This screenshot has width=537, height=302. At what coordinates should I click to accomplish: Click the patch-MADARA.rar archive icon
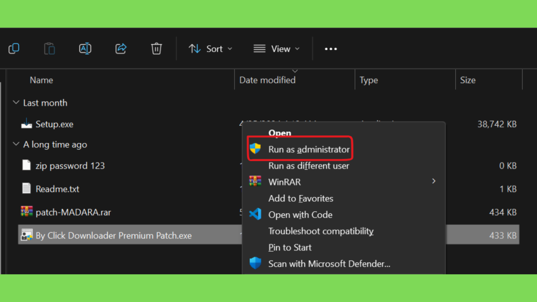26,212
